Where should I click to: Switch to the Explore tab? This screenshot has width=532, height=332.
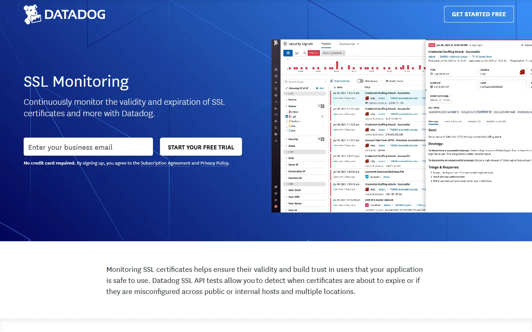326,44
